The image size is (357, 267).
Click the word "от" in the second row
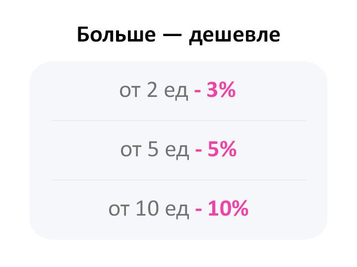tap(130, 151)
